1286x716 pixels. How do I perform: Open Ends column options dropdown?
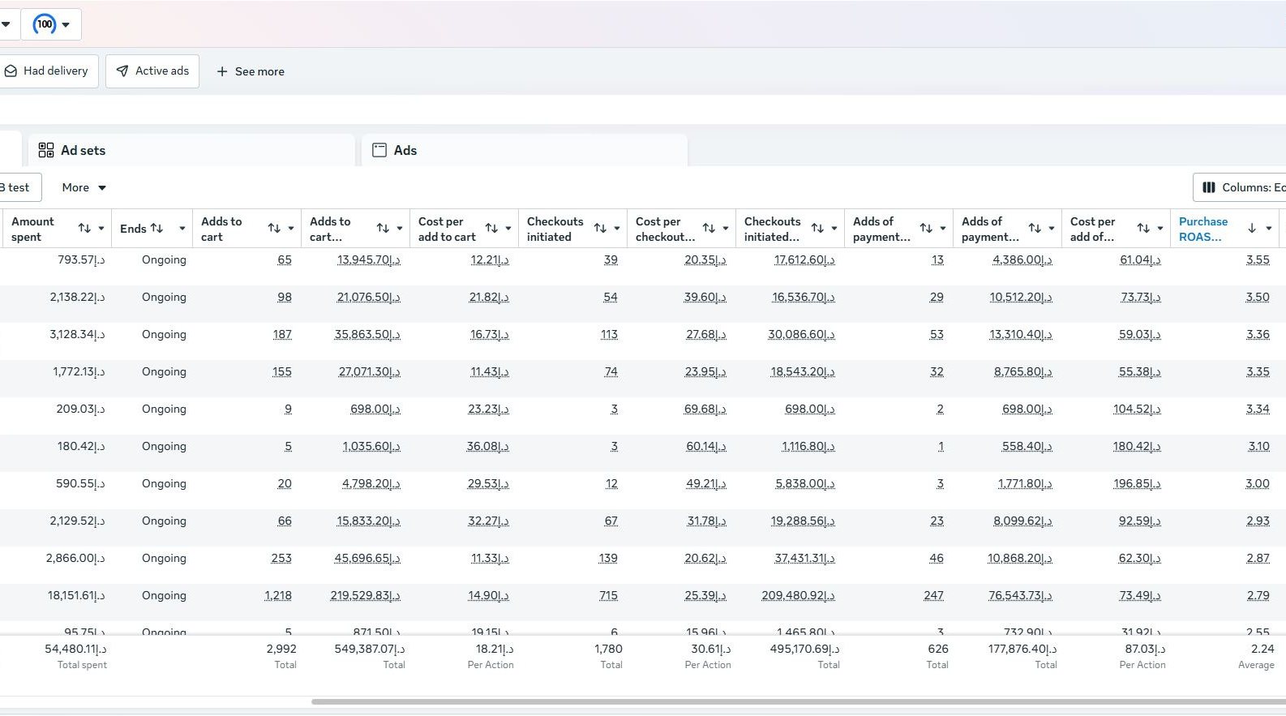[x=182, y=229]
